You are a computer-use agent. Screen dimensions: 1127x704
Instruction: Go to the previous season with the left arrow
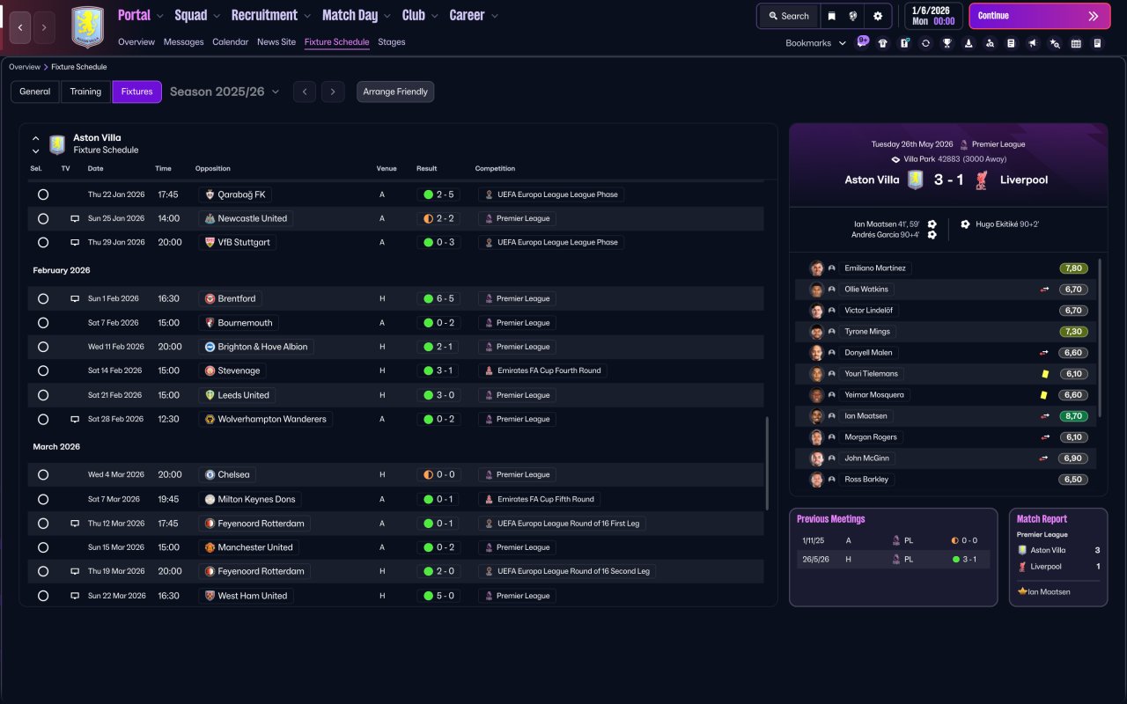[305, 92]
